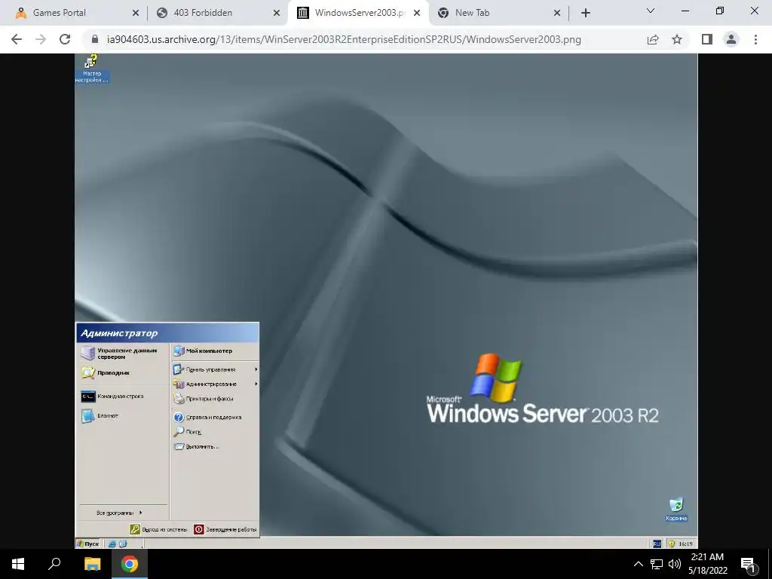The width and height of the screenshot is (772, 579).
Task: Close the WindowsServer2003.png tab
Action: 417,13
